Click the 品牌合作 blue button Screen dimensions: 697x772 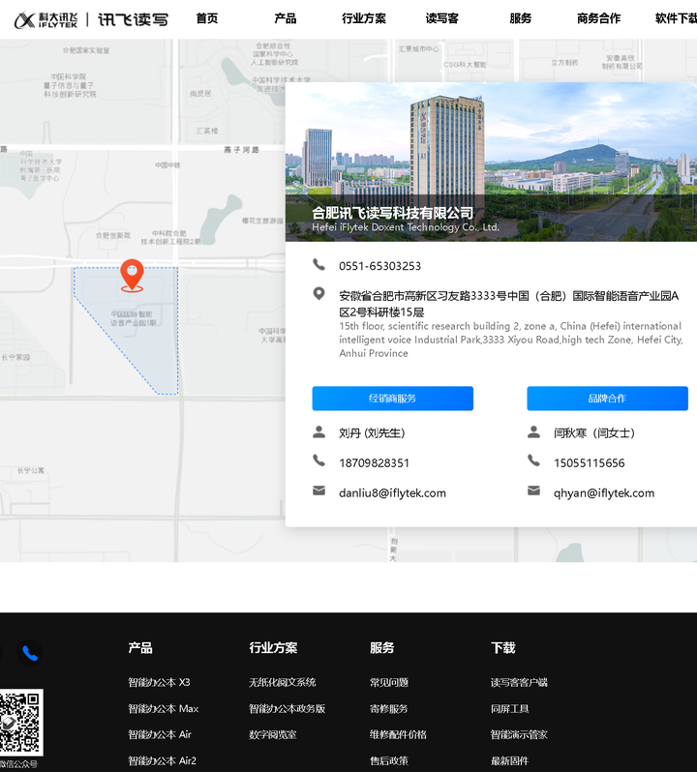pyautogui.click(x=607, y=399)
